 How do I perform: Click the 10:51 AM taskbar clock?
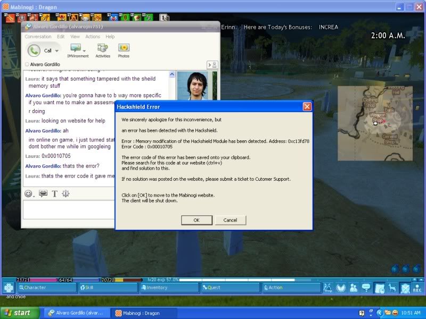pos(411,313)
